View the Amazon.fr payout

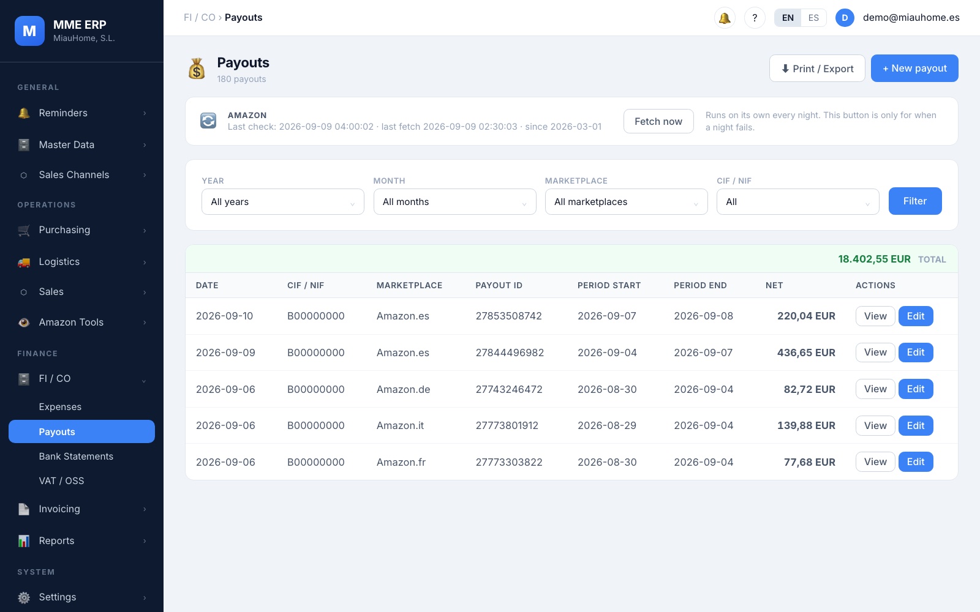[875, 462]
